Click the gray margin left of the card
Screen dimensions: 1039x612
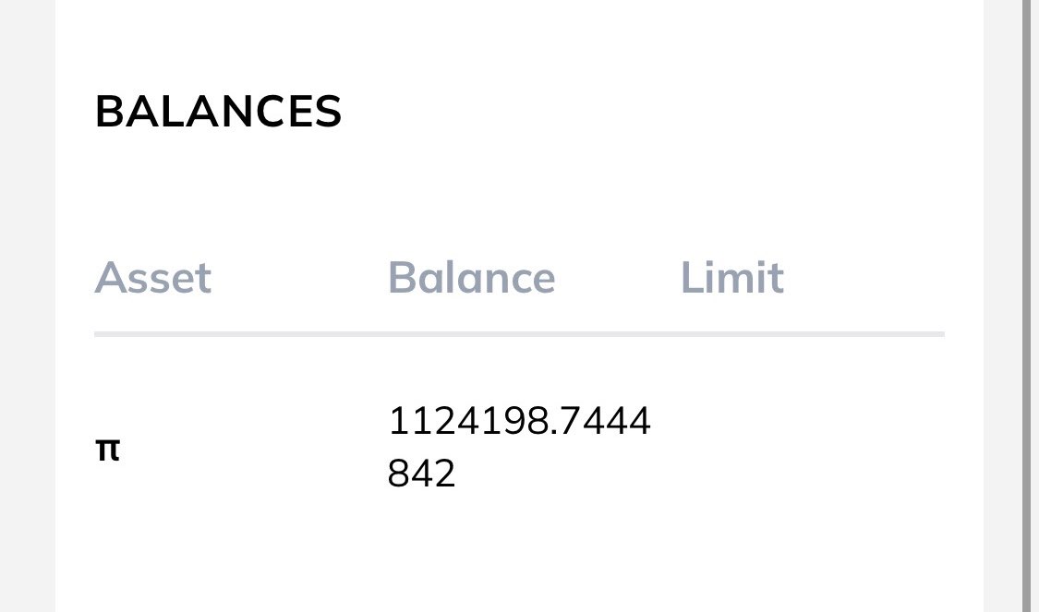[x=27, y=305]
